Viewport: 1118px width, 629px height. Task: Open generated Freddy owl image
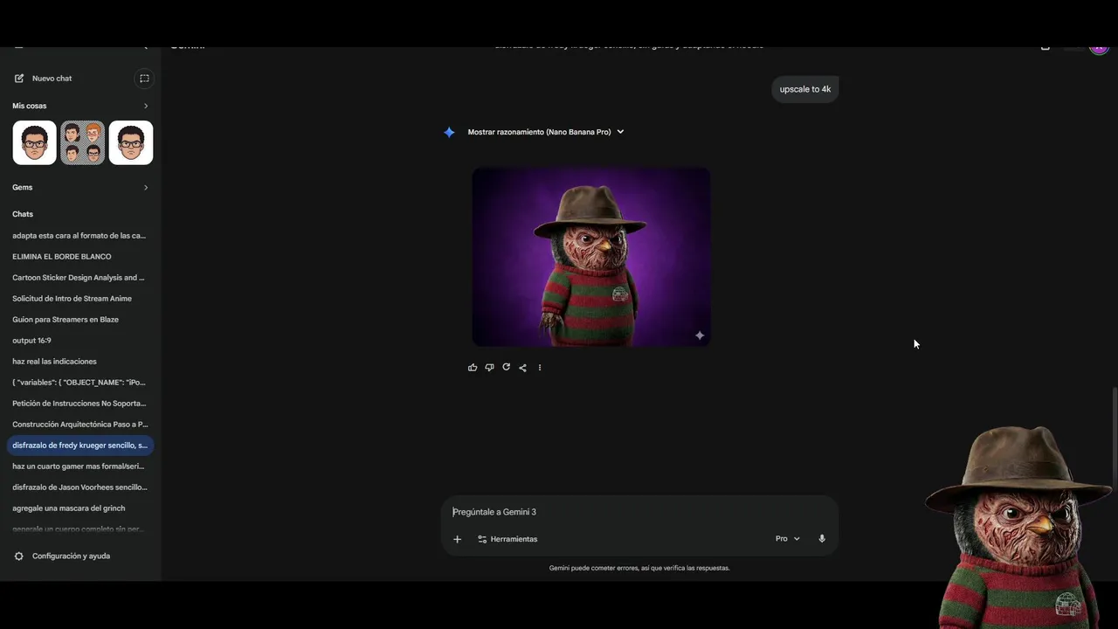point(591,257)
